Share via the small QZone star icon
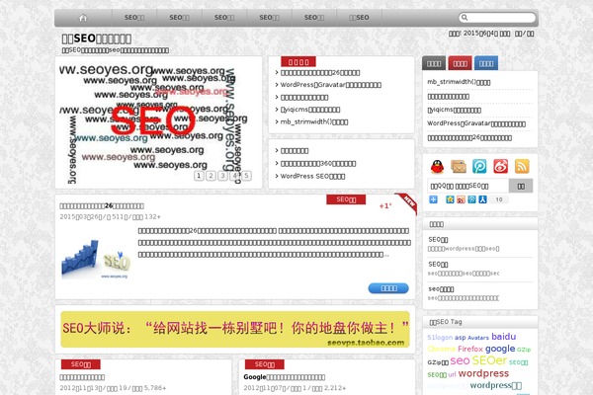593x395 pixels. tap(450, 199)
